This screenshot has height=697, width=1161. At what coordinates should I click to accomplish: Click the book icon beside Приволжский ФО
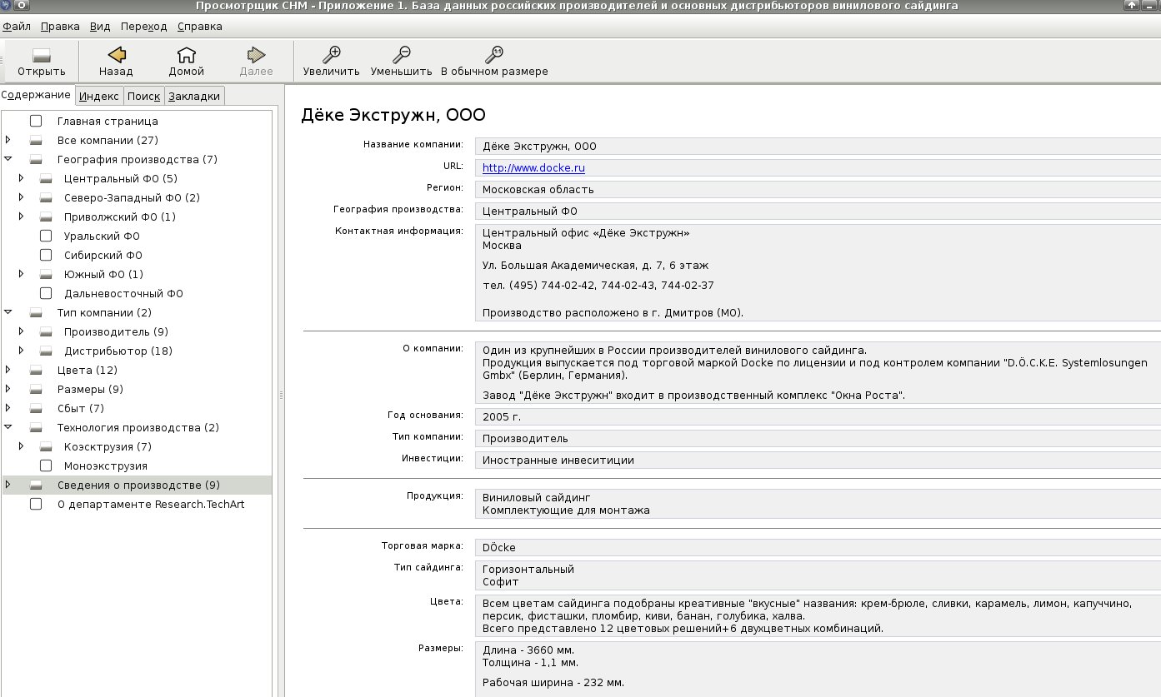coord(46,217)
